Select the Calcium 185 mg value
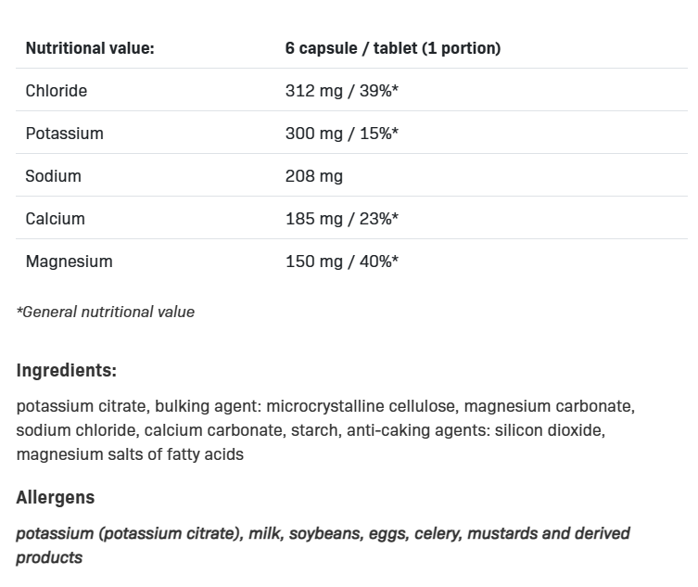This screenshot has width=698, height=587. coord(341,219)
